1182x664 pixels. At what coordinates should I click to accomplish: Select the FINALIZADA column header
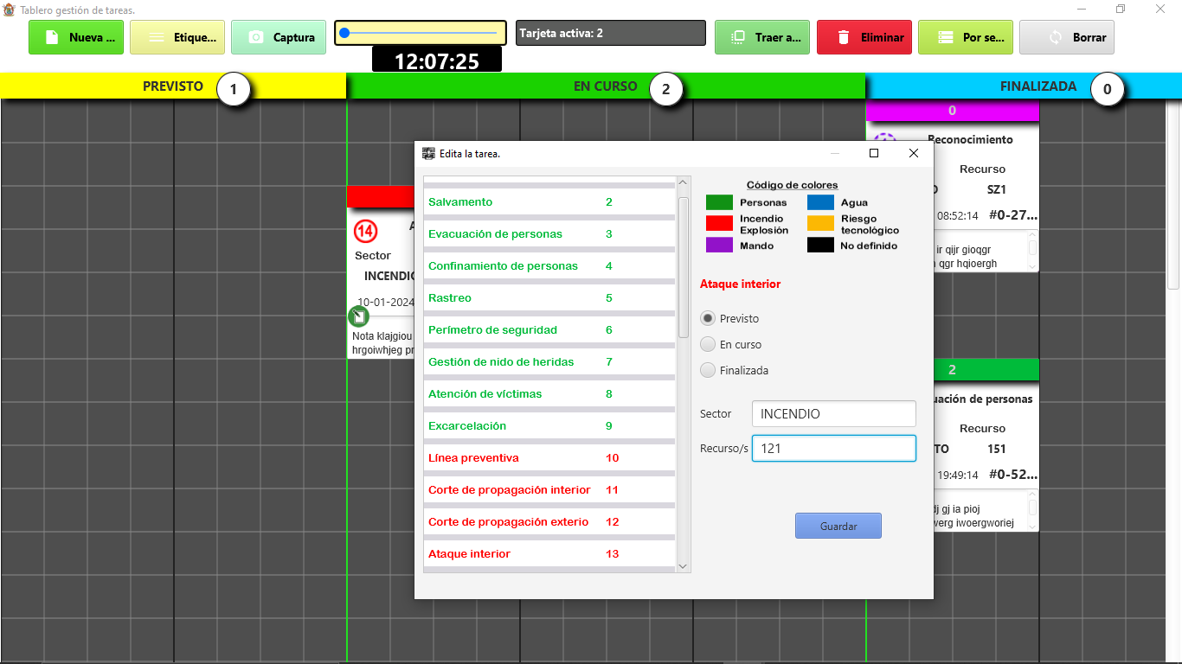click(x=1024, y=86)
